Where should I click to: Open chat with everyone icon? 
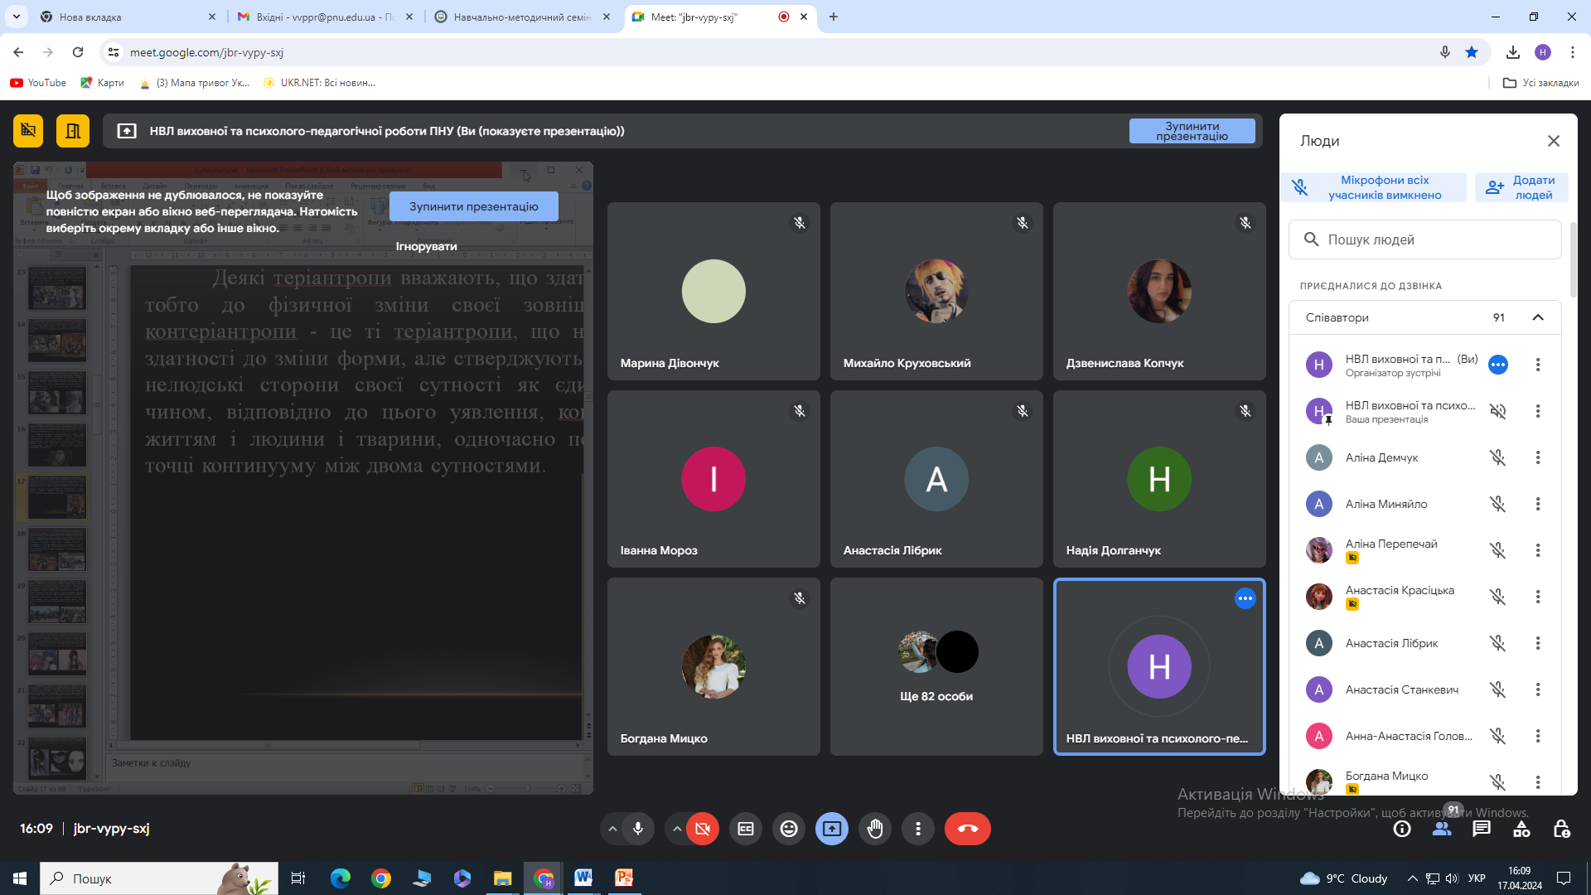1482,829
